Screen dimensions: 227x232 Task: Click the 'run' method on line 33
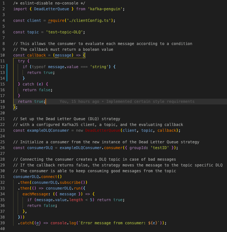click(77, 188)
